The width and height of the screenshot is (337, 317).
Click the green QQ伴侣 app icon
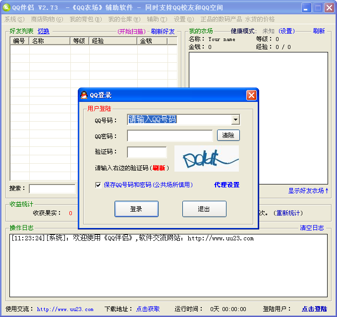6,8
